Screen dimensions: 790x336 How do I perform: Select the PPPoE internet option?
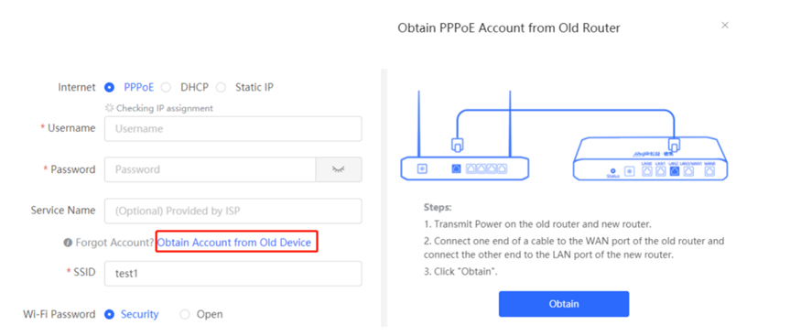[109, 87]
